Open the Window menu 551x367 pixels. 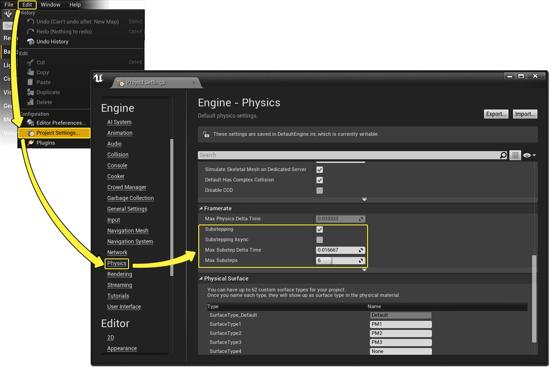click(50, 5)
